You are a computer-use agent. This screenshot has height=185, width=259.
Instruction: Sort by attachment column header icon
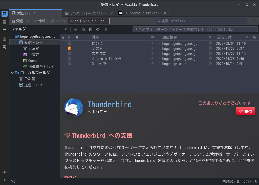77,37
